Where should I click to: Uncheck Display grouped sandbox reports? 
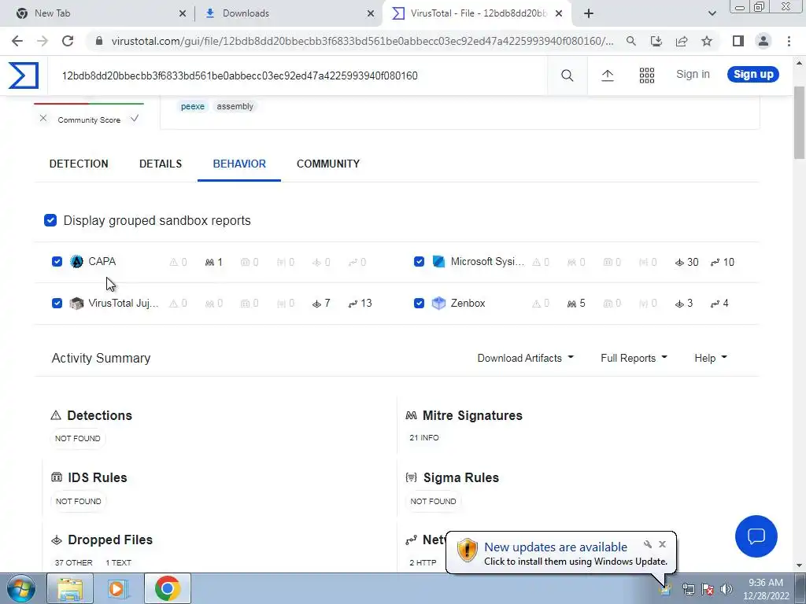(50, 220)
